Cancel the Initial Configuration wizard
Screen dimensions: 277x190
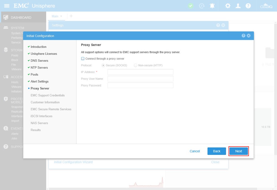click(195, 151)
